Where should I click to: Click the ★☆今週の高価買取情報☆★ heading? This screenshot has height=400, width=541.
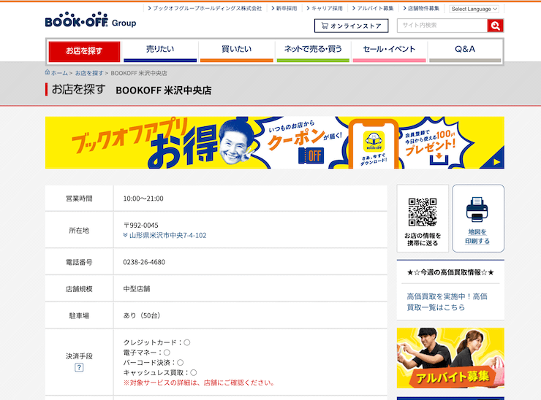click(450, 272)
